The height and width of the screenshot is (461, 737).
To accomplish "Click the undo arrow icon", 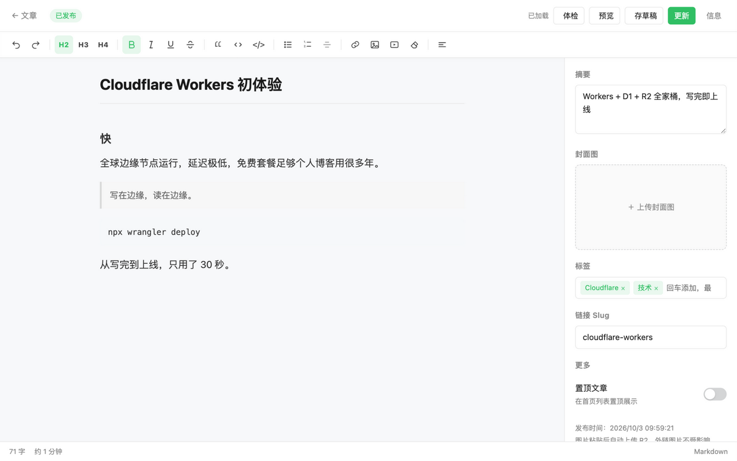I will pyautogui.click(x=16, y=44).
